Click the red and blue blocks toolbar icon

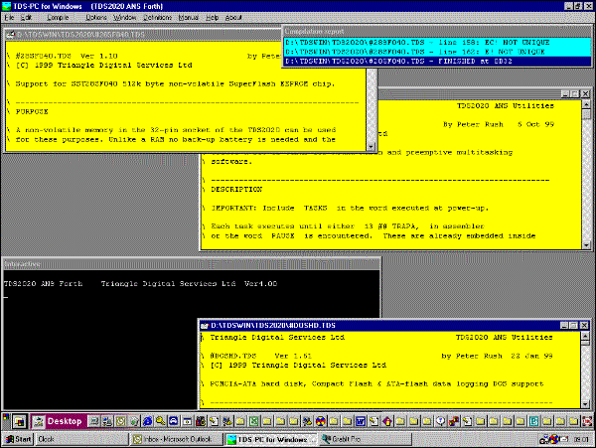click(454, 421)
